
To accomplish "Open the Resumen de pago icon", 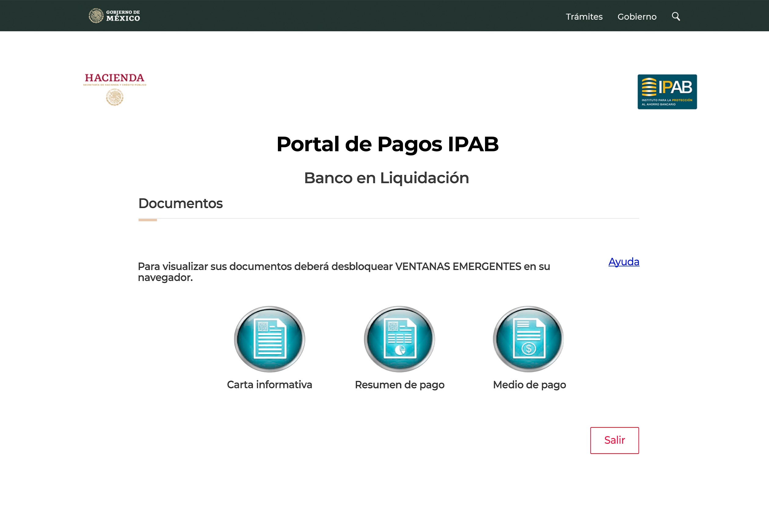I will pos(399,339).
